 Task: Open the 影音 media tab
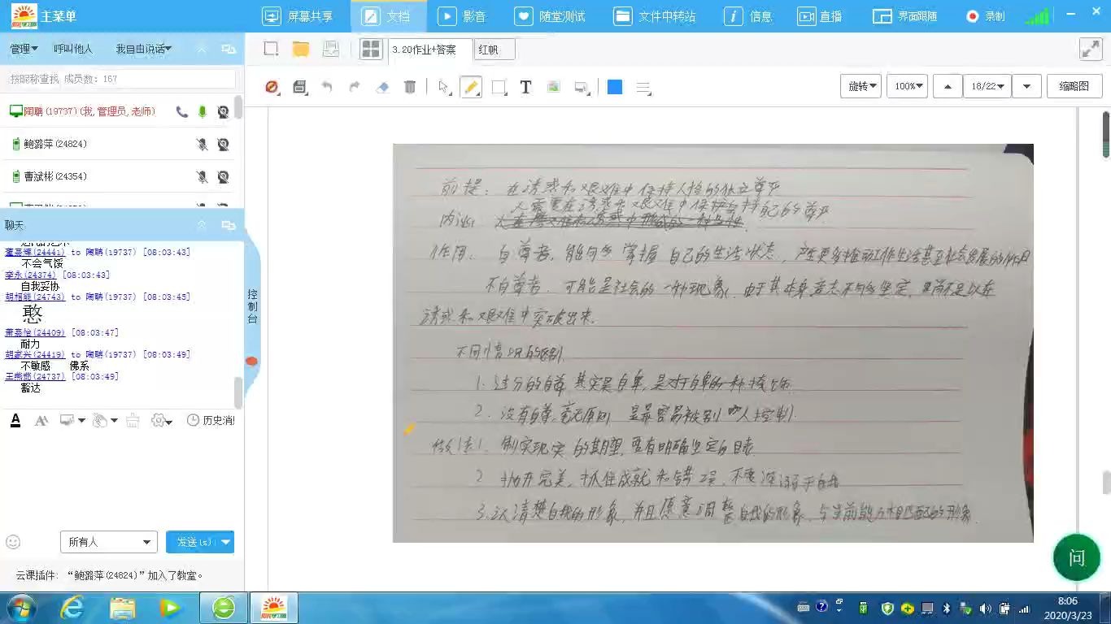pos(463,16)
